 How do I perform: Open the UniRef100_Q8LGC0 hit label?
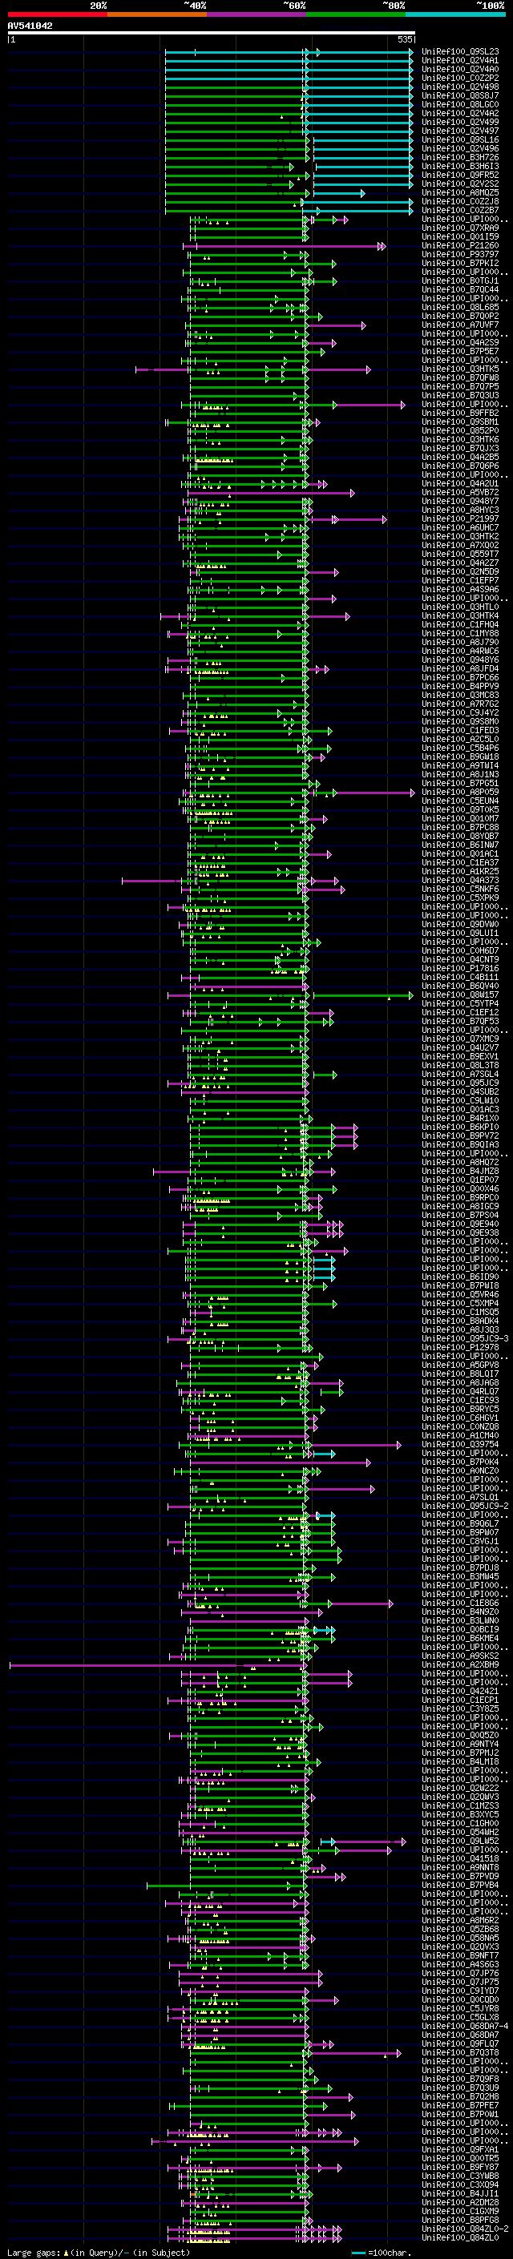[x=460, y=104]
